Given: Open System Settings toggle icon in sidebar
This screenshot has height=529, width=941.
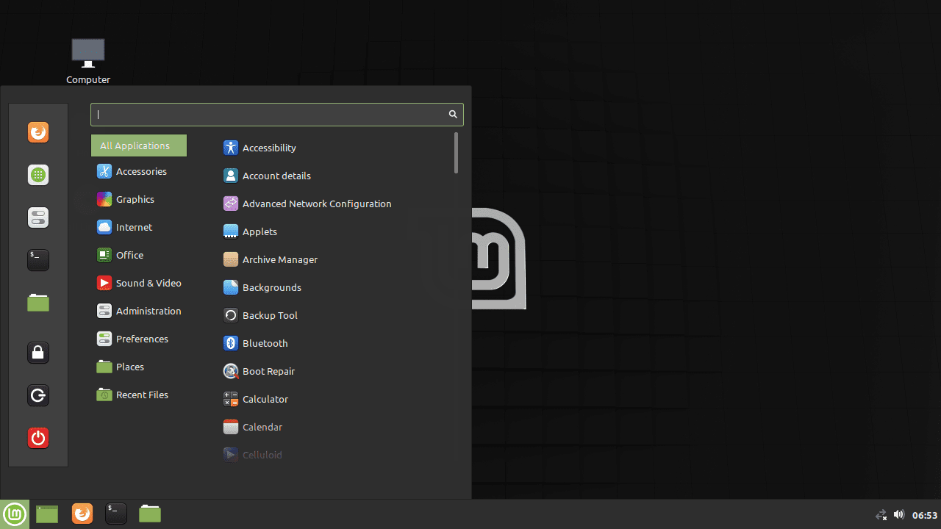Looking at the screenshot, I should pos(38,217).
